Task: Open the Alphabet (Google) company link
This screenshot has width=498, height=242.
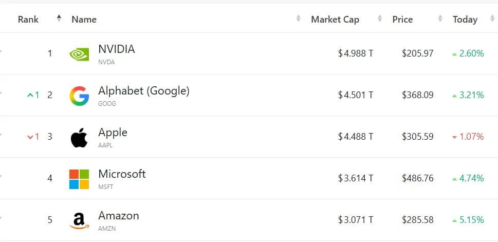Action: (x=144, y=91)
